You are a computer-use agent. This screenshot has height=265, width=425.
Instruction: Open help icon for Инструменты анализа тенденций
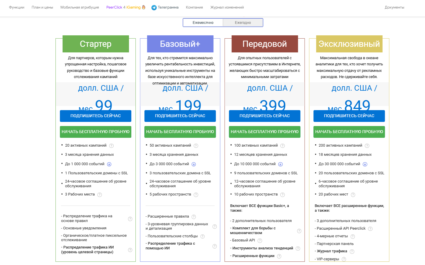pos(298,249)
